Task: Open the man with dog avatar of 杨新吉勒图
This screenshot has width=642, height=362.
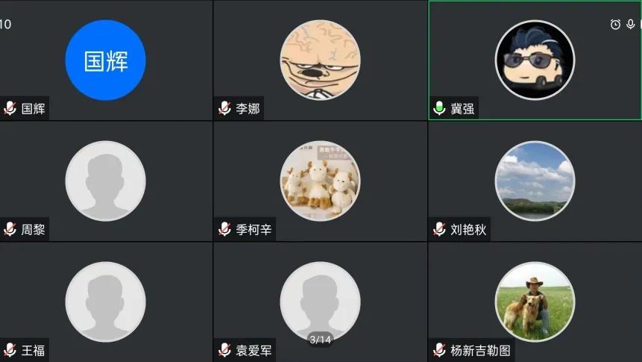Action: point(535,302)
